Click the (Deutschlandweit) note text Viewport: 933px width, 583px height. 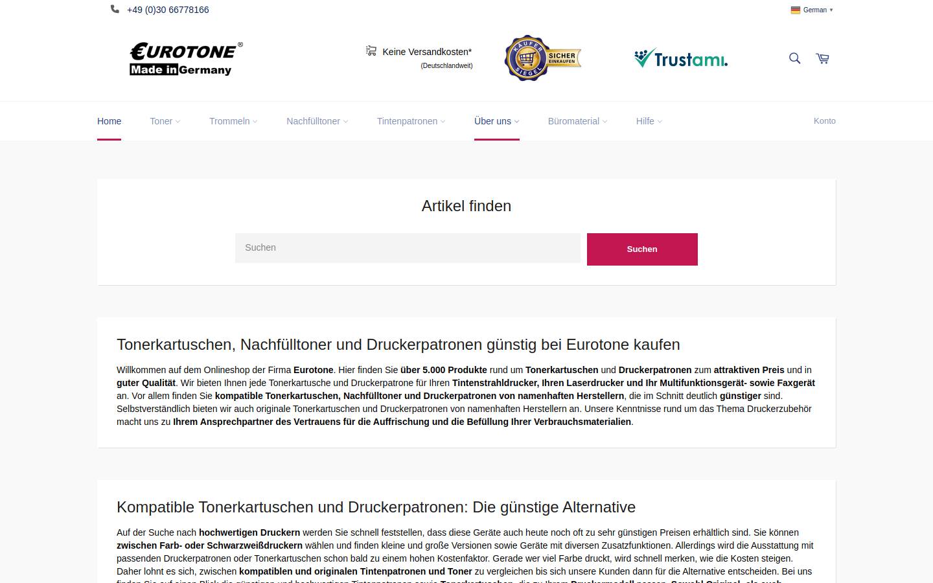click(446, 66)
